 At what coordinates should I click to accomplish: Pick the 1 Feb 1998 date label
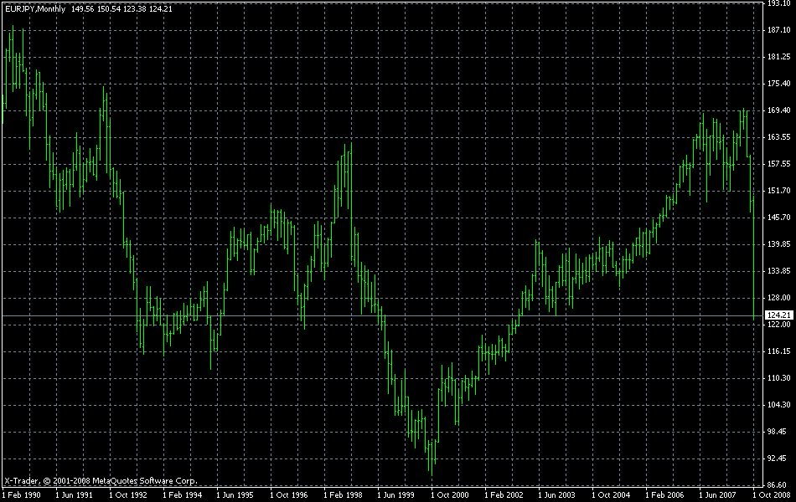click(344, 495)
